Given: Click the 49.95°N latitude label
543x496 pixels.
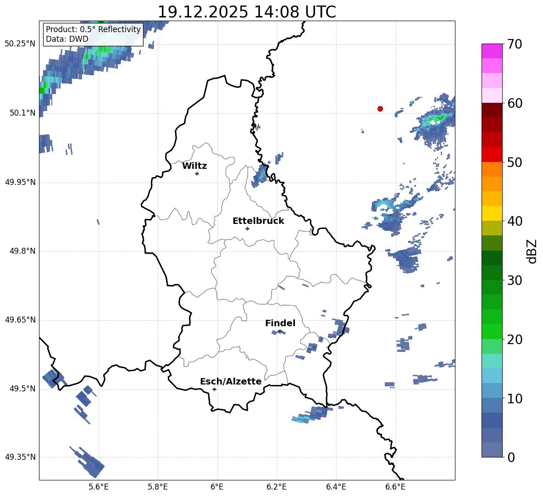Looking at the screenshot, I should (20, 182).
